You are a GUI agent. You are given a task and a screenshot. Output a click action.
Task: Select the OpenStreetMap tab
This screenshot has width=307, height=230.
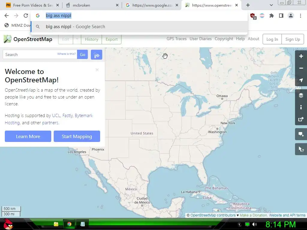coord(211,5)
